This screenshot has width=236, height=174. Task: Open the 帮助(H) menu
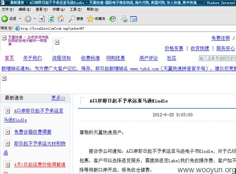[92, 9]
